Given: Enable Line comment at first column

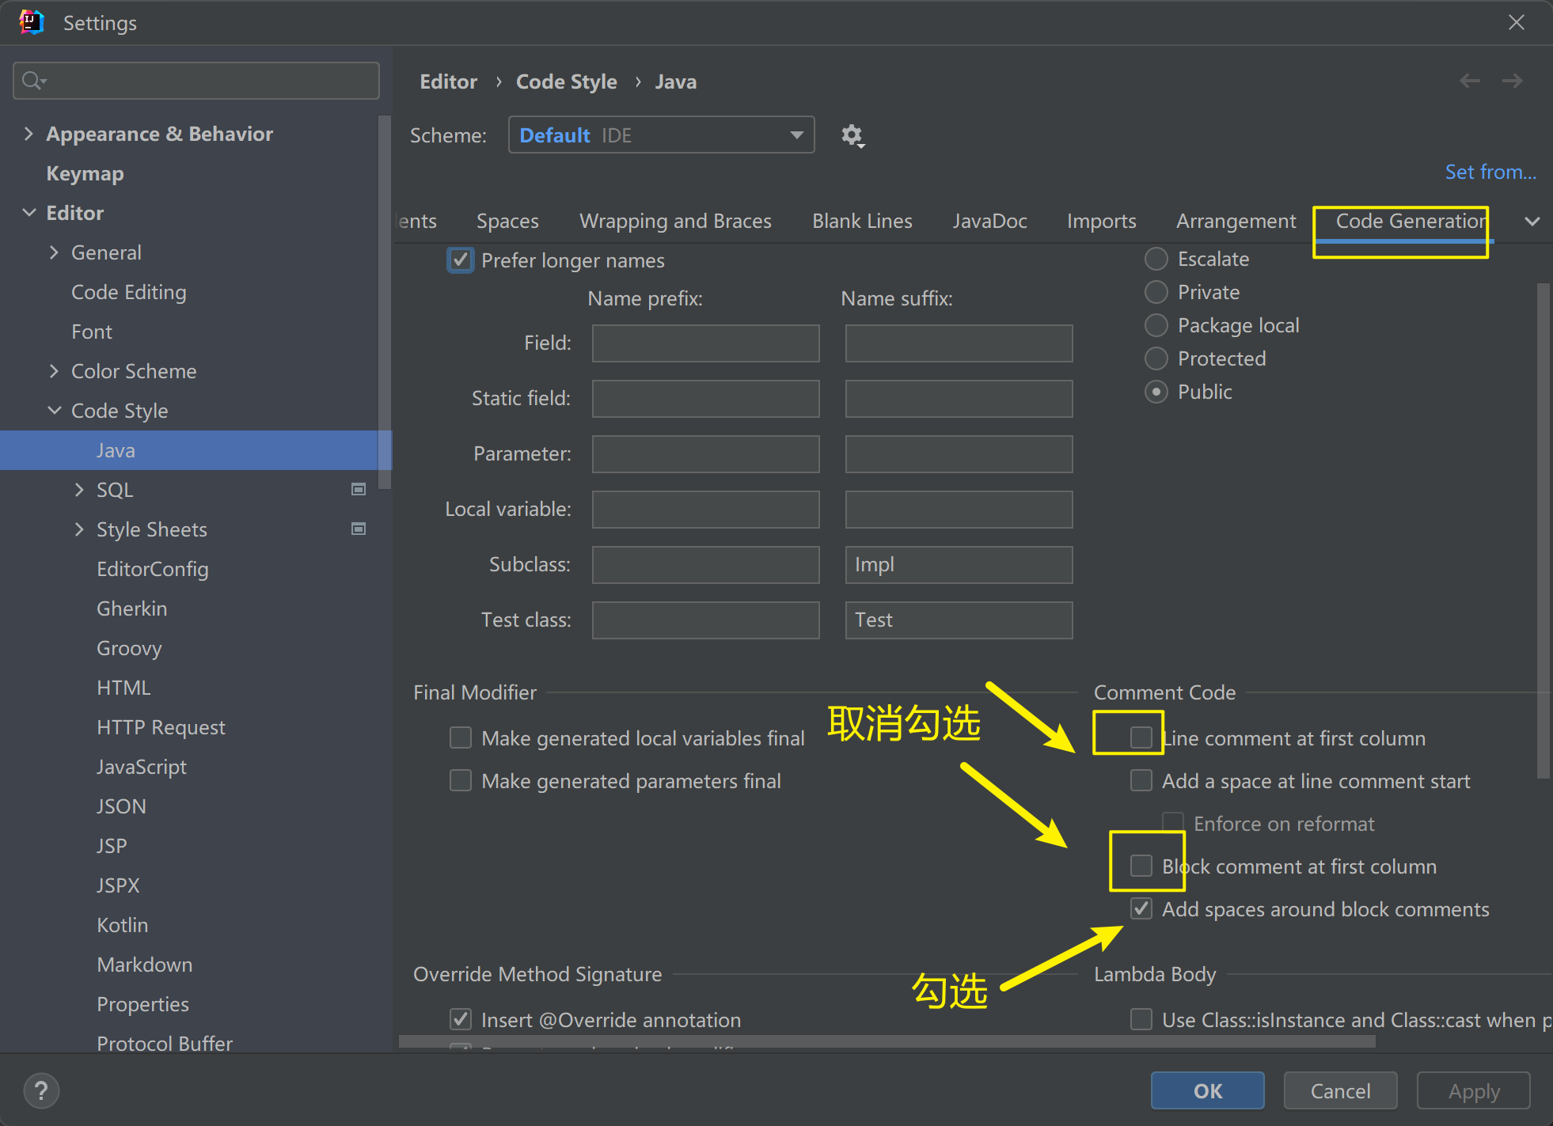Looking at the screenshot, I should point(1141,737).
